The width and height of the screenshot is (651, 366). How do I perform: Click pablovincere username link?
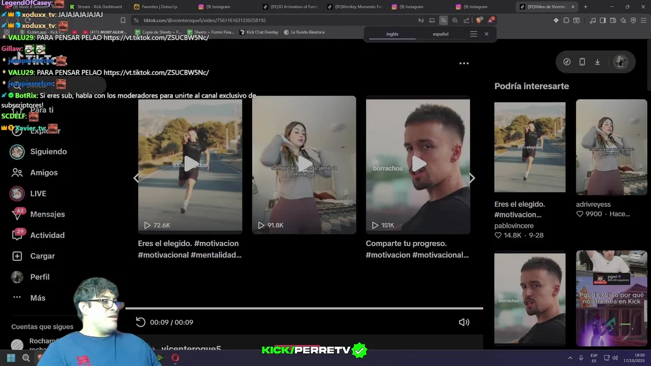click(x=514, y=226)
